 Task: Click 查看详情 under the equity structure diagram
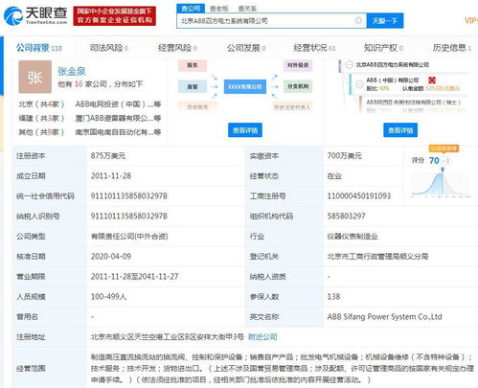[245, 130]
